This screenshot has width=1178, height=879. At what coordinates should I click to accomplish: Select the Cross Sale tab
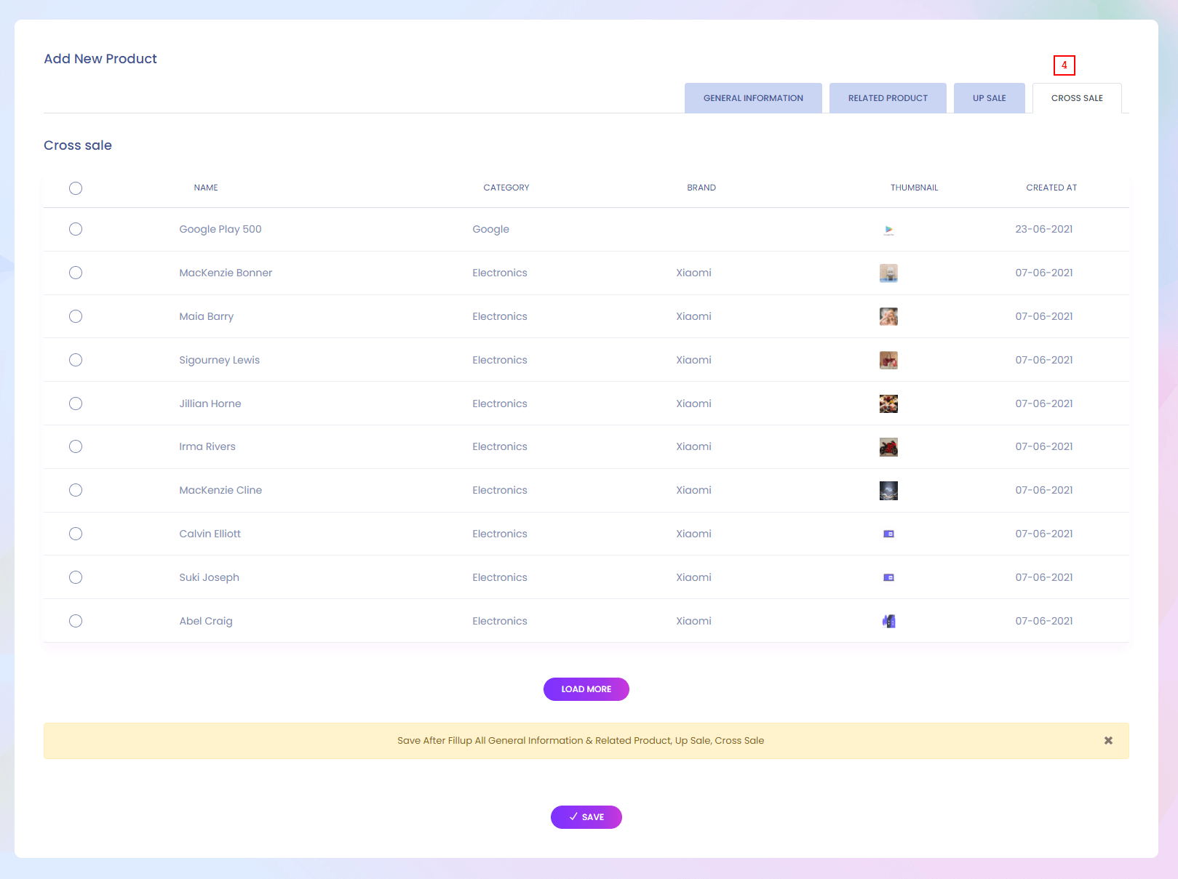click(x=1077, y=98)
